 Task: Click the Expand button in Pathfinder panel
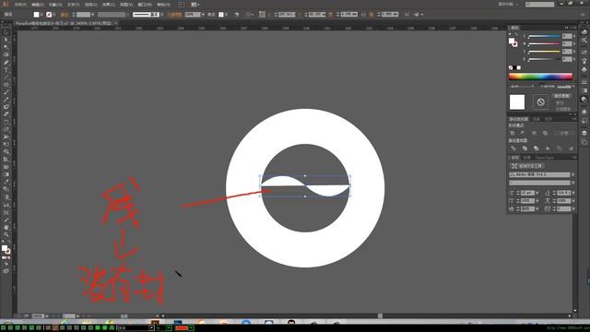564,133
